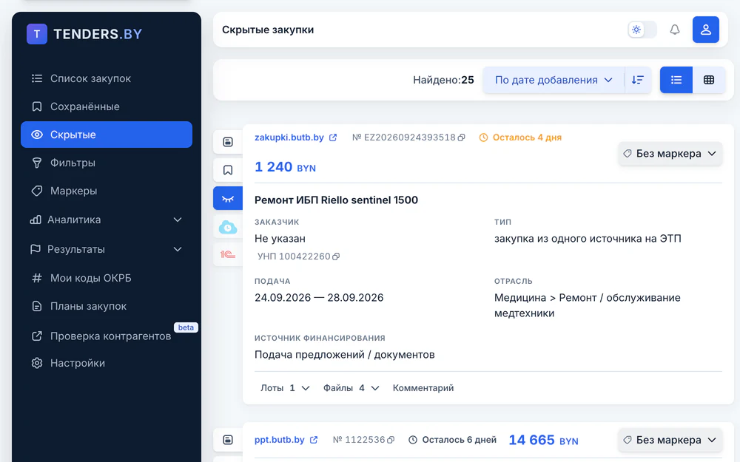Expand Аналитика submenu chevron
This screenshot has height=462, width=740.
coord(178,220)
